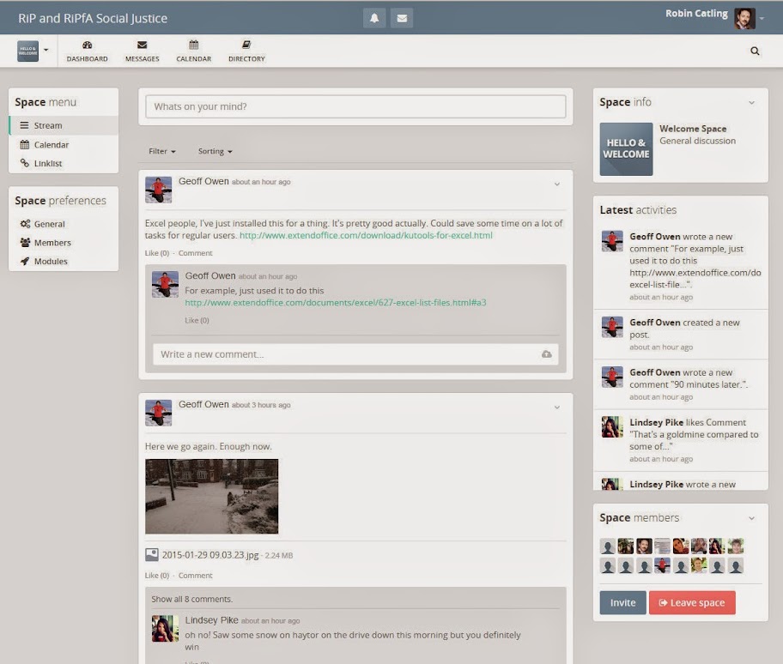Image resolution: width=783 pixels, height=664 pixels.
Task: Open Lindsey Pike likes Comment activity
Action: point(681,440)
